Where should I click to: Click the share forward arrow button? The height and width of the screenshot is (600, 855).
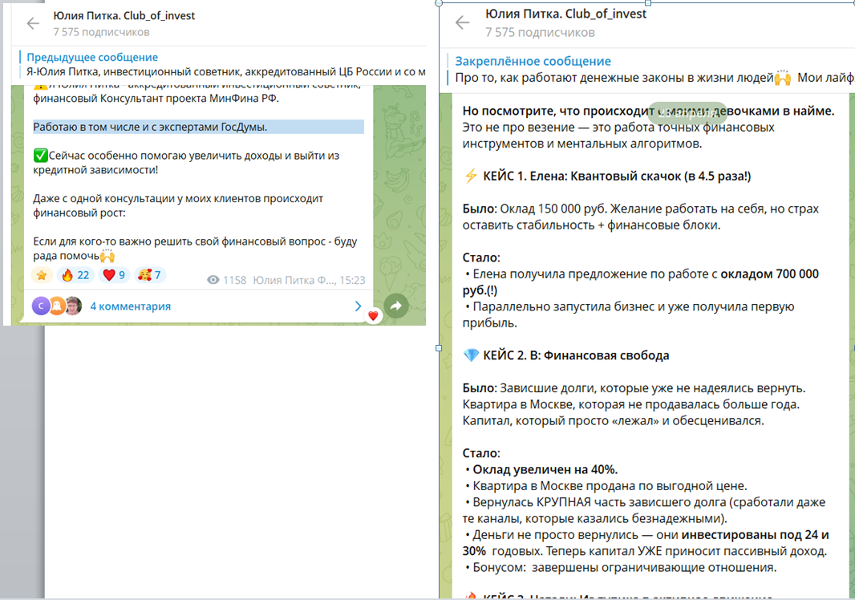[396, 306]
